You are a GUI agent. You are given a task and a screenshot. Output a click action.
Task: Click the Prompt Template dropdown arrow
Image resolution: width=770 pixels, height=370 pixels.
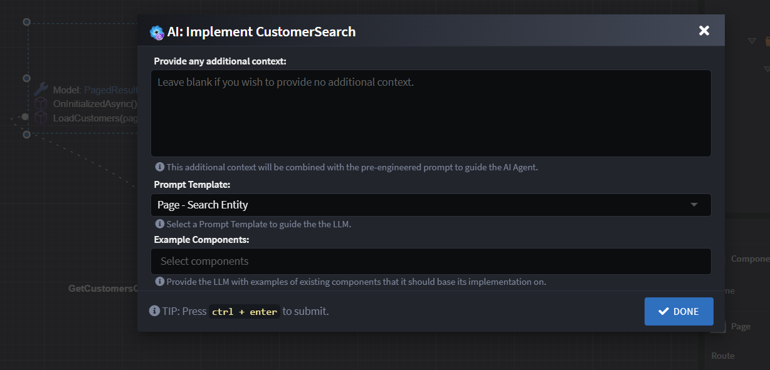point(694,205)
